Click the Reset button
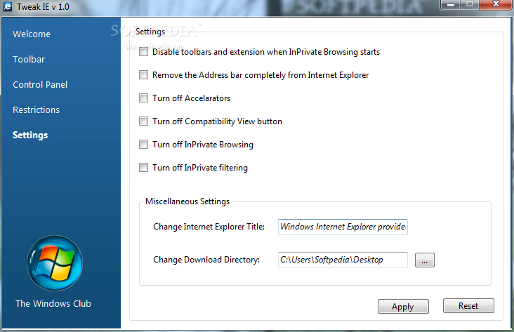514x332 pixels. [x=468, y=306]
